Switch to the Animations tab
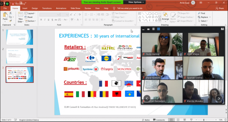Screen dimensions: 228x122 tap(61, 8)
